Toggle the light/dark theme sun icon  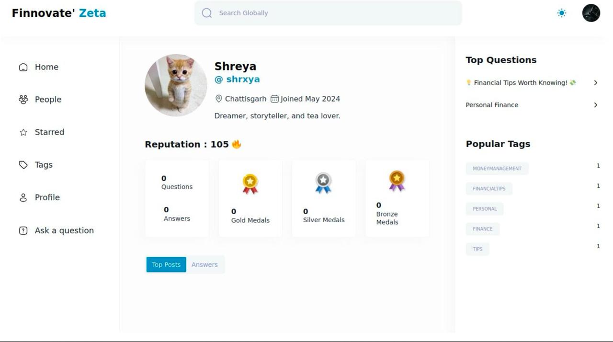pyautogui.click(x=562, y=13)
